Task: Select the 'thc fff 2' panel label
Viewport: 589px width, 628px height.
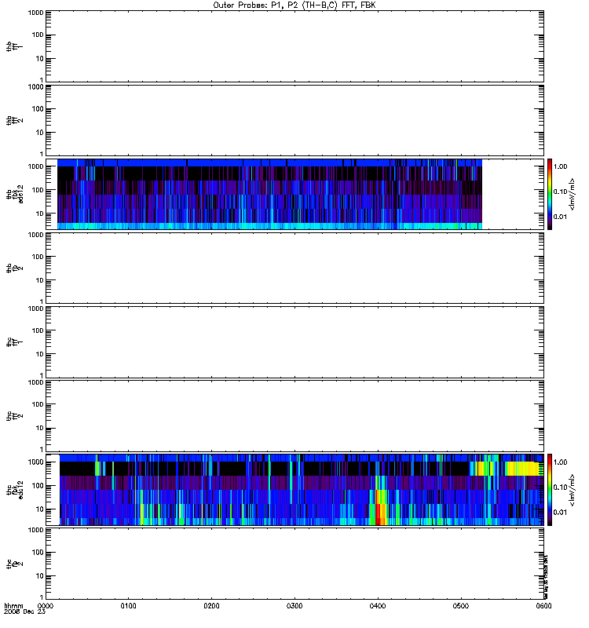Action: tap(14, 416)
